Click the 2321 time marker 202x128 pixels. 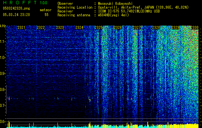point(22,28)
